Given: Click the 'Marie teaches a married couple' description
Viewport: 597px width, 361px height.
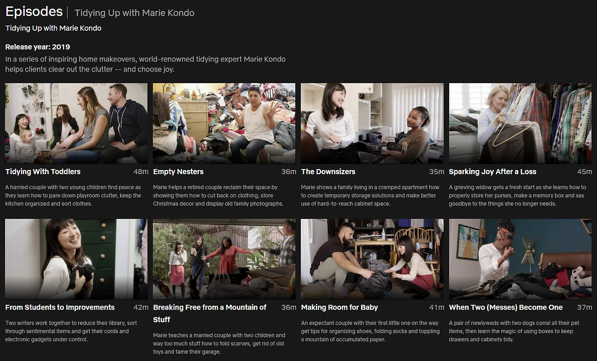Looking at the screenshot, I should [x=219, y=343].
